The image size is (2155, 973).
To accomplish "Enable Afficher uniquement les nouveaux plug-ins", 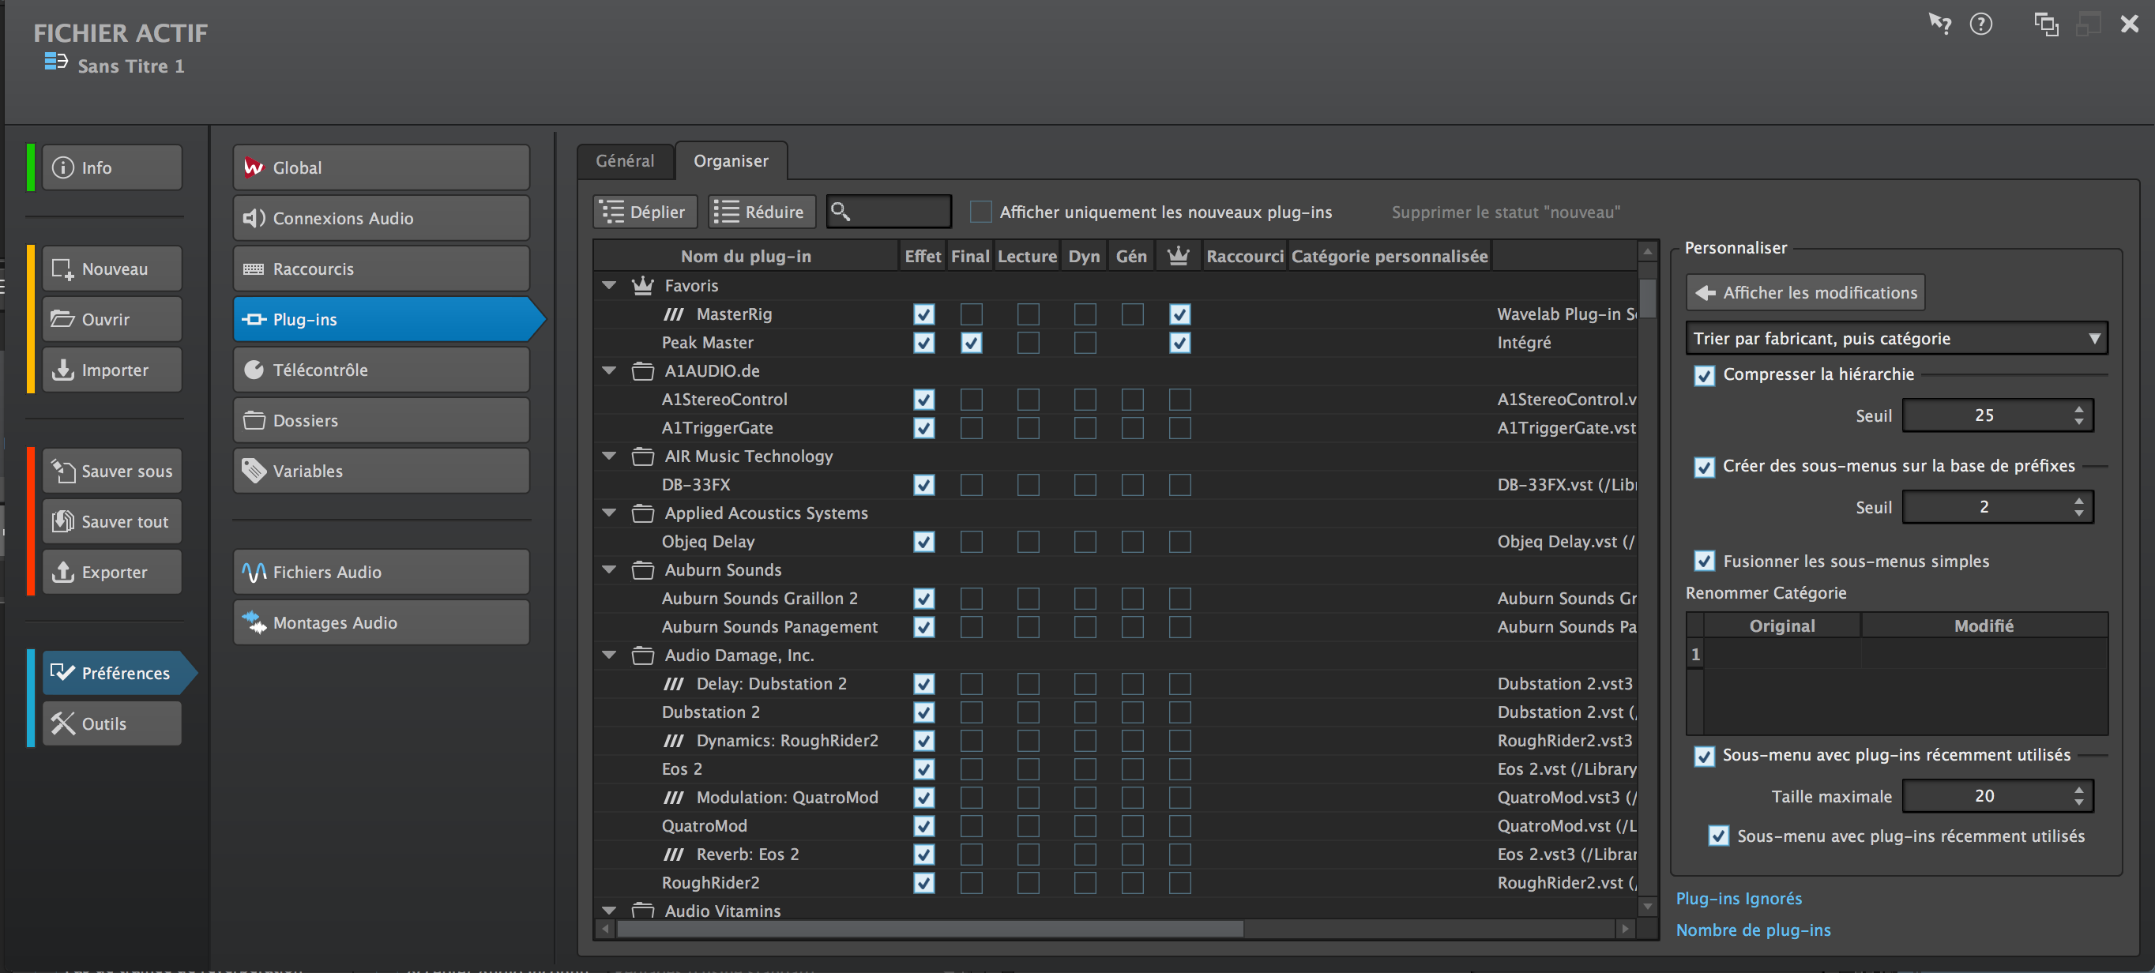I will tap(980, 212).
